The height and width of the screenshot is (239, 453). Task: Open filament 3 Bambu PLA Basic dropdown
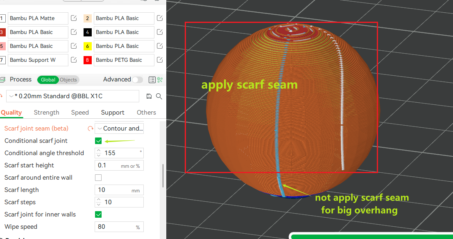[x=38, y=32]
